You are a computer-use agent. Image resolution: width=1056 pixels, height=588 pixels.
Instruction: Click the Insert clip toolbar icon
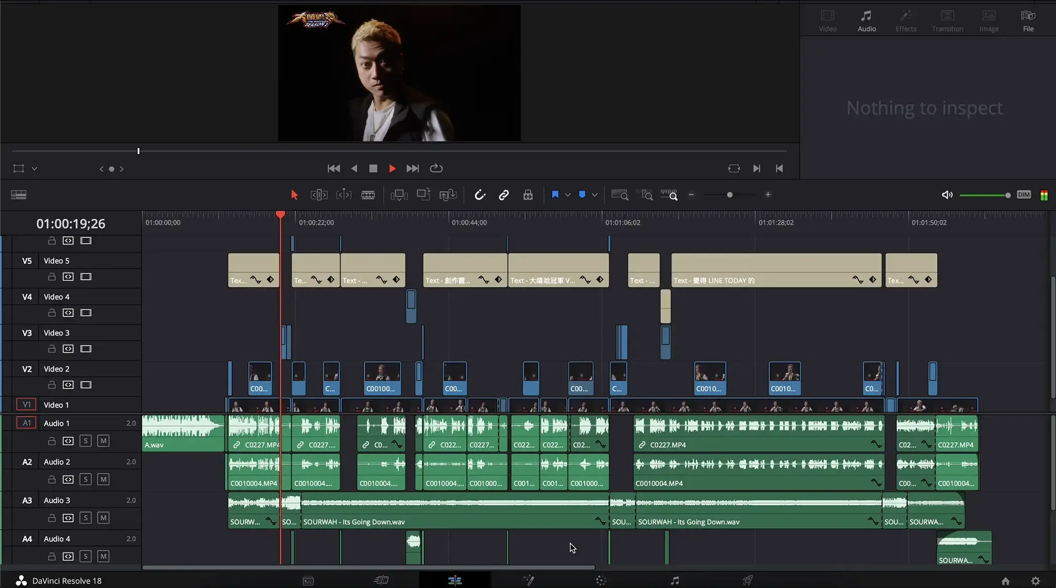(x=399, y=195)
